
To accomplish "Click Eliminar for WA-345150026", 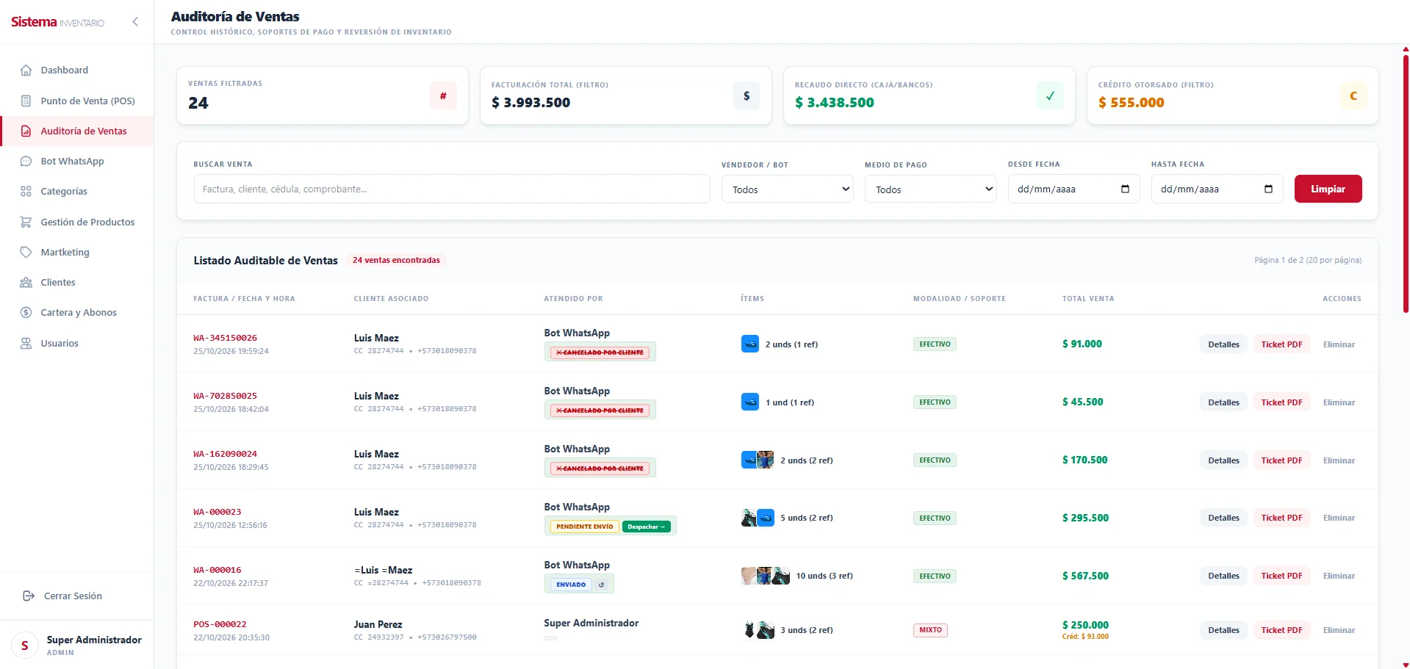I will tap(1339, 344).
